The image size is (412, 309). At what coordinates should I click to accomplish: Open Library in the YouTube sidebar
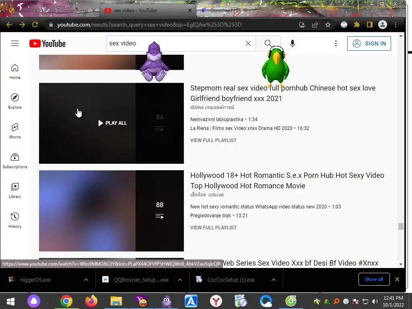(15, 190)
